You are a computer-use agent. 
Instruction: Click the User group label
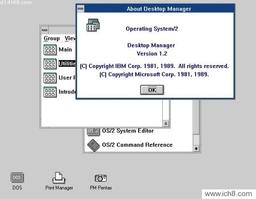[x=67, y=78]
